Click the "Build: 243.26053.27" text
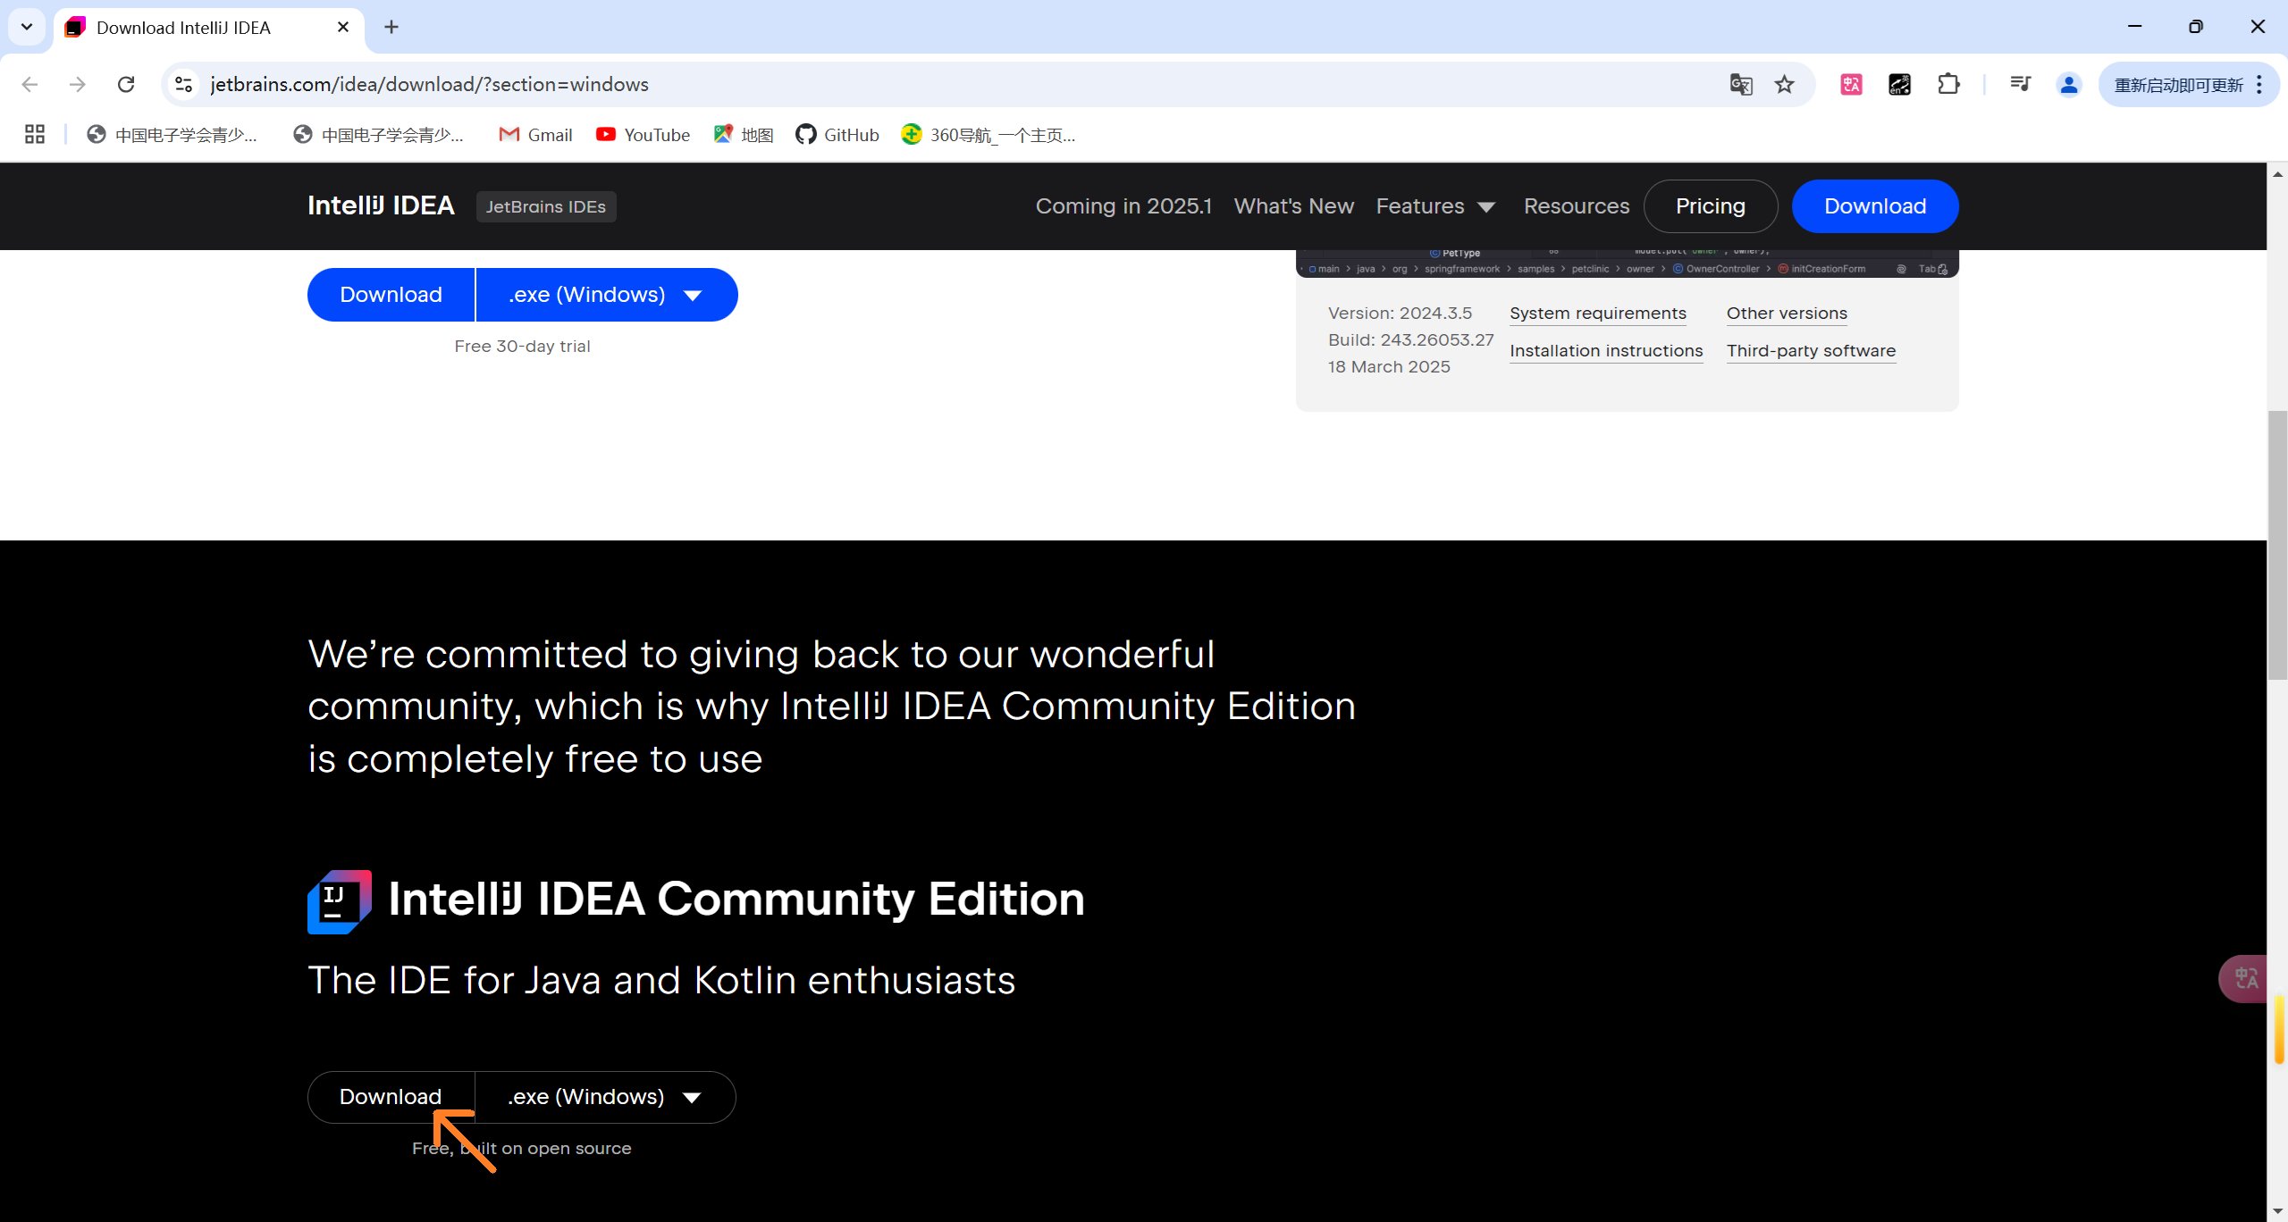 click(x=1410, y=340)
